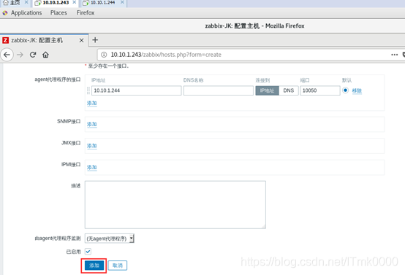405x275 pixels.
Task: Select the default interface radio button
Action: (345, 90)
